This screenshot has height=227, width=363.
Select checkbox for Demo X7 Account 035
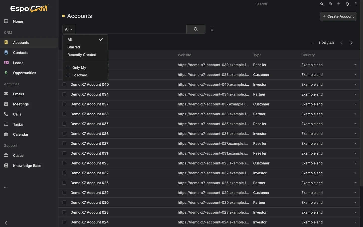[x=64, y=124]
